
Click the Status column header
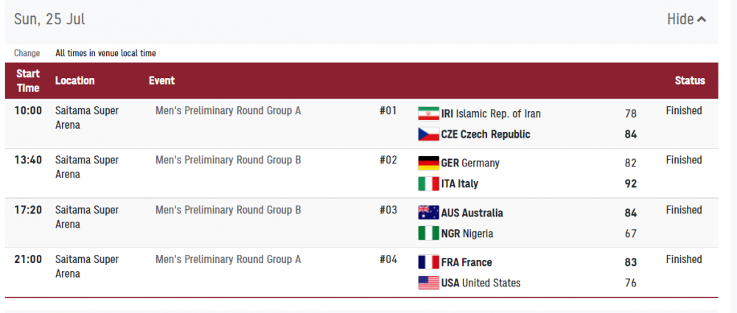[690, 81]
